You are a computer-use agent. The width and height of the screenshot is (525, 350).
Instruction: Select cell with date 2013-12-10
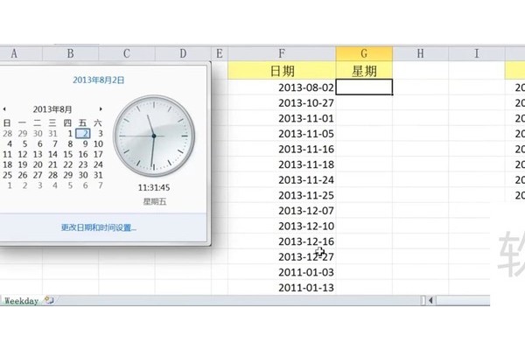282,226
